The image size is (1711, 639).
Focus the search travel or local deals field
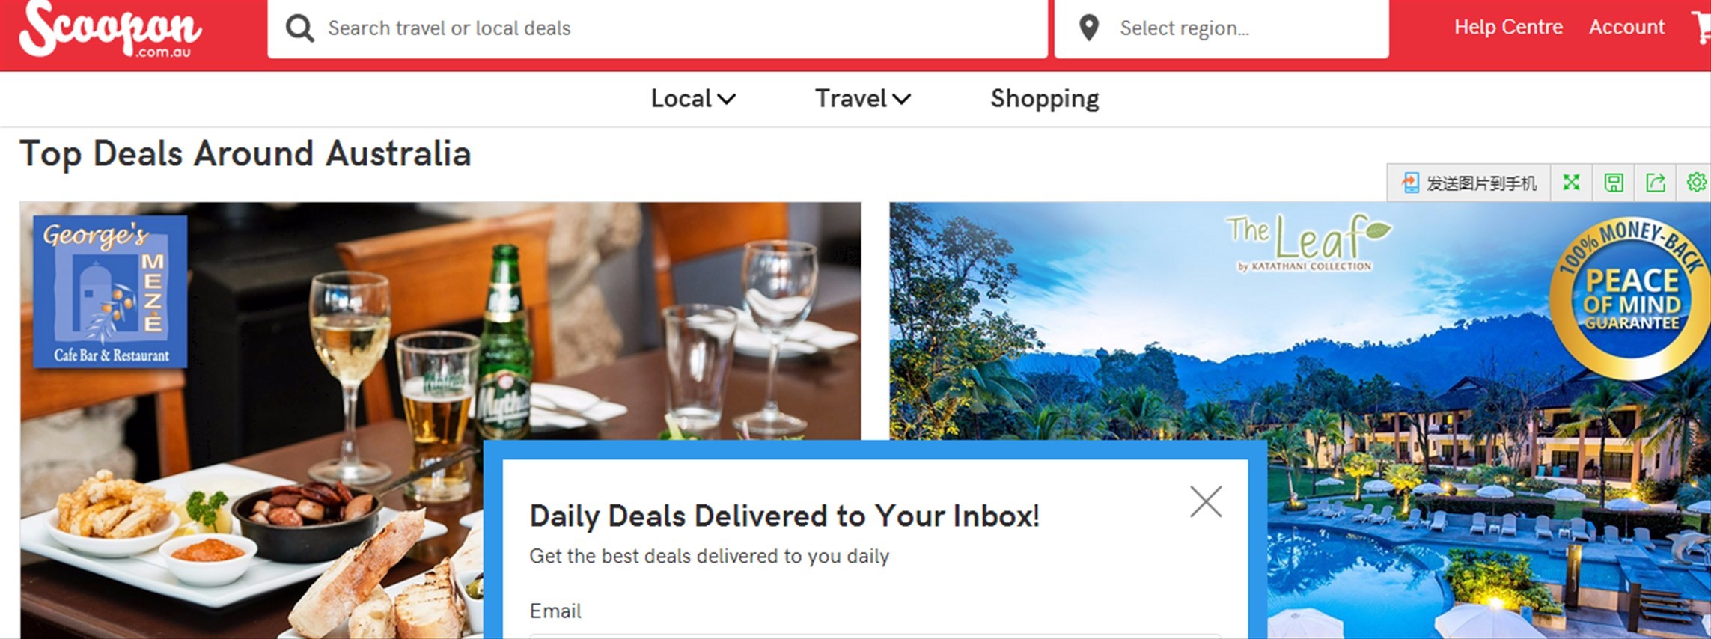657,28
